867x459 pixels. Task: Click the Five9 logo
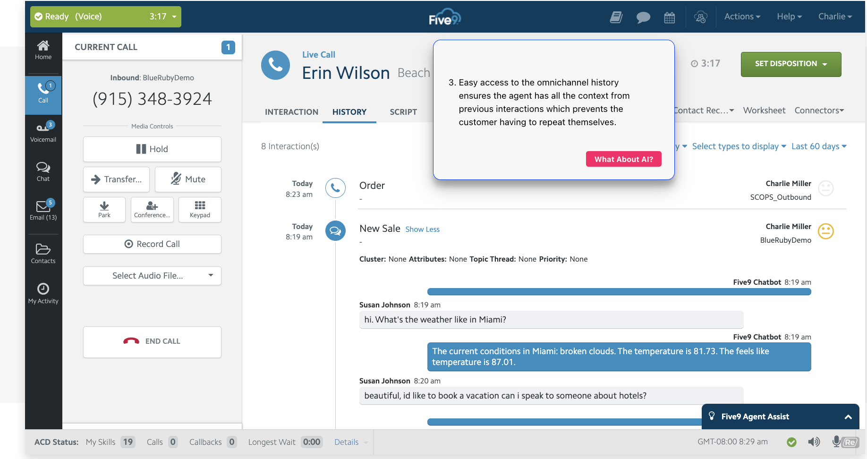tap(444, 17)
